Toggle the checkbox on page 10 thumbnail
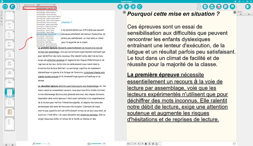This screenshot has width=253, height=146. (x=13, y=99)
